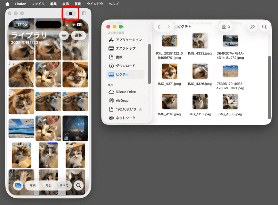Select ダウンロード in Finder sidebar
Viewport: 278px width, 205px height.
click(125, 66)
